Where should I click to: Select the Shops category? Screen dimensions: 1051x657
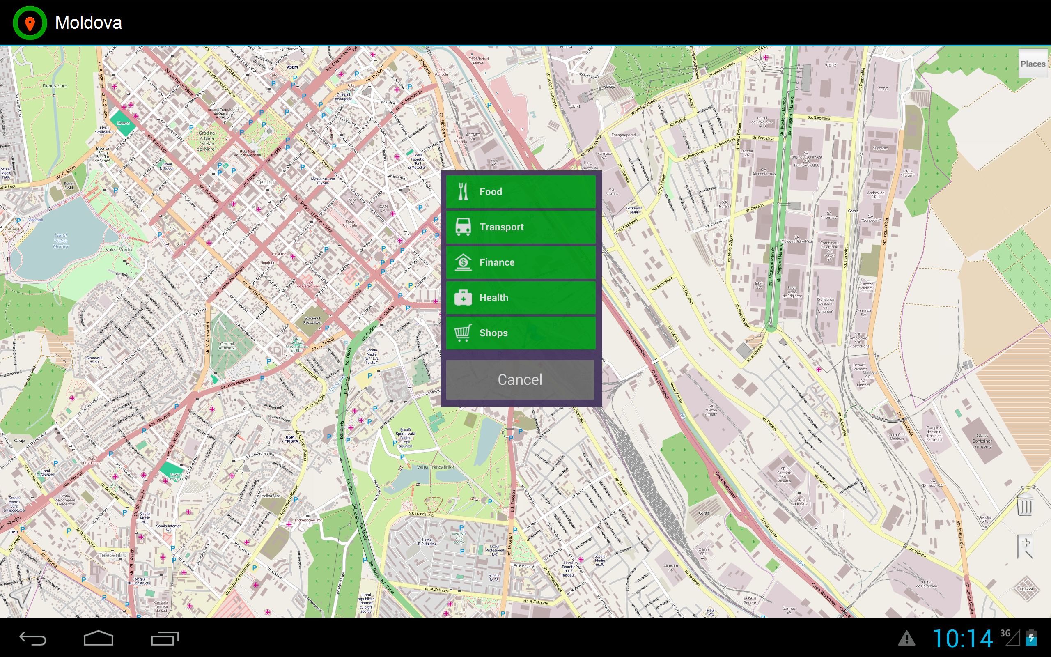[520, 333]
